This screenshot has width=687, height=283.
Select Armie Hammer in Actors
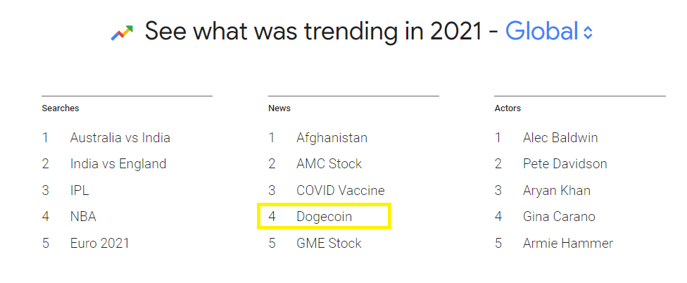[567, 244]
